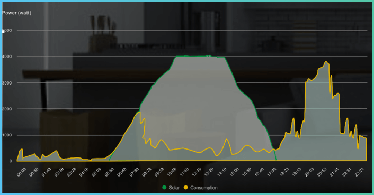374x195 pixels.
Task: Select the 08:28 time label
Action: pyautogui.click(x=147, y=172)
